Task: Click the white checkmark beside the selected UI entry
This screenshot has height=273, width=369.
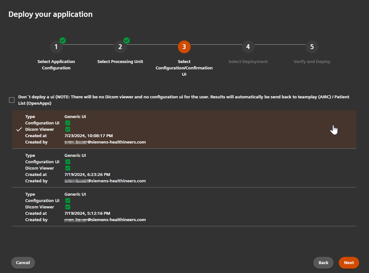Action: pyautogui.click(x=19, y=129)
